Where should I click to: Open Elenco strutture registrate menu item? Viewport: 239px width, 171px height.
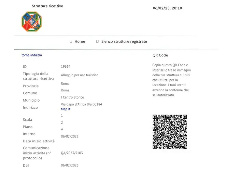pyautogui.click(x=124, y=41)
